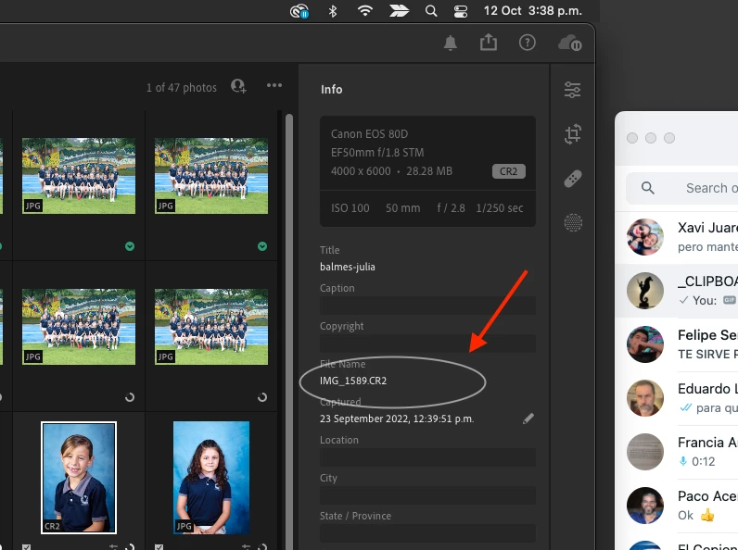Image resolution: width=738 pixels, height=550 pixels.
Task: Open the _CLIPBOA chat
Action: tap(677, 291)
